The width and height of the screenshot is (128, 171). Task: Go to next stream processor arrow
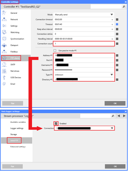point(124,116)
